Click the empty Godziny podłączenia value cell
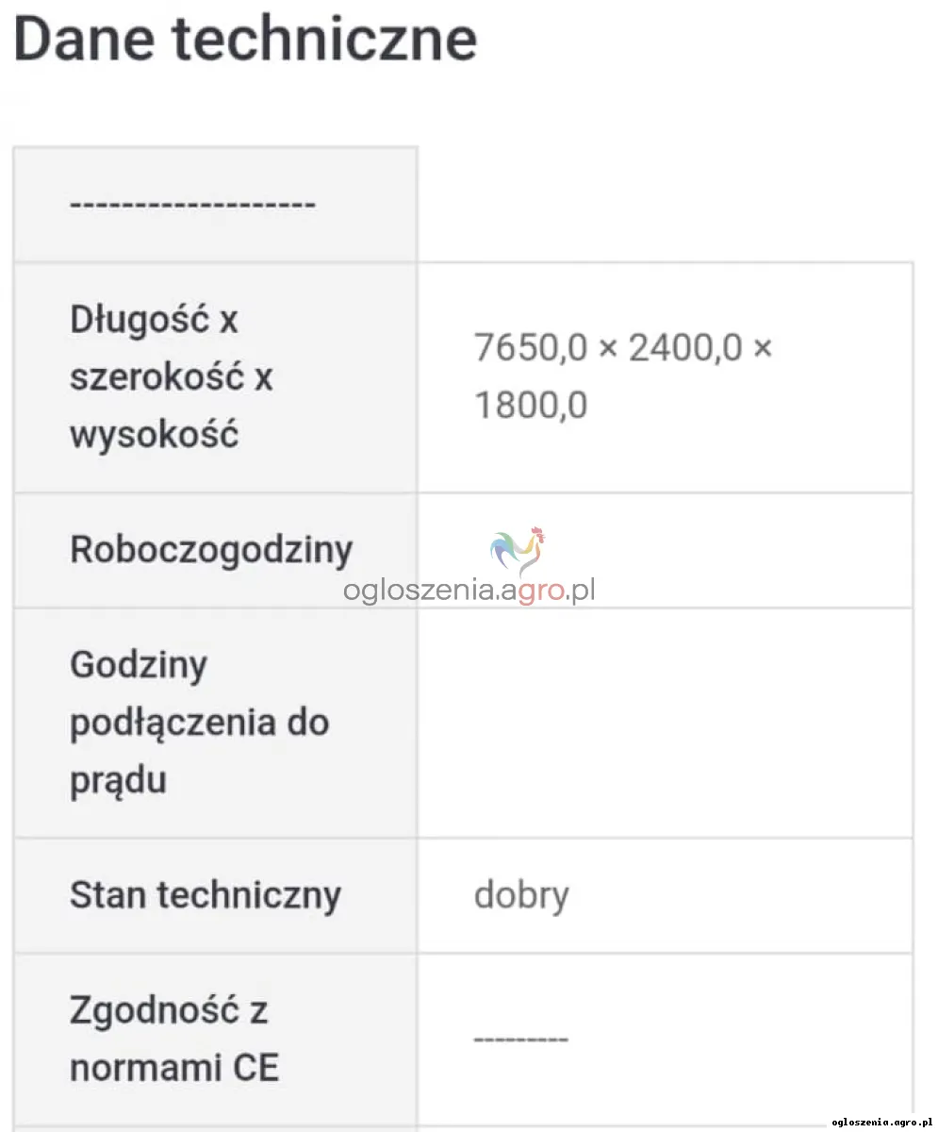 (666, 724)
